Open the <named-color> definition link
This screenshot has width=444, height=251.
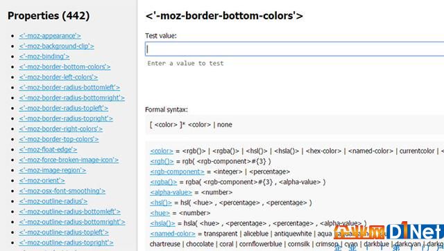click(173, 234)
